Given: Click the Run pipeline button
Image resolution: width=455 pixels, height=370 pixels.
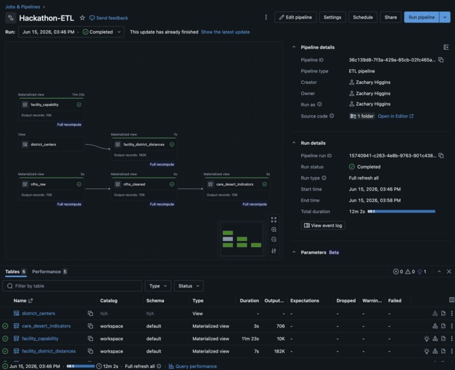Looking at the screenshot, I should [x=421, y=17].
